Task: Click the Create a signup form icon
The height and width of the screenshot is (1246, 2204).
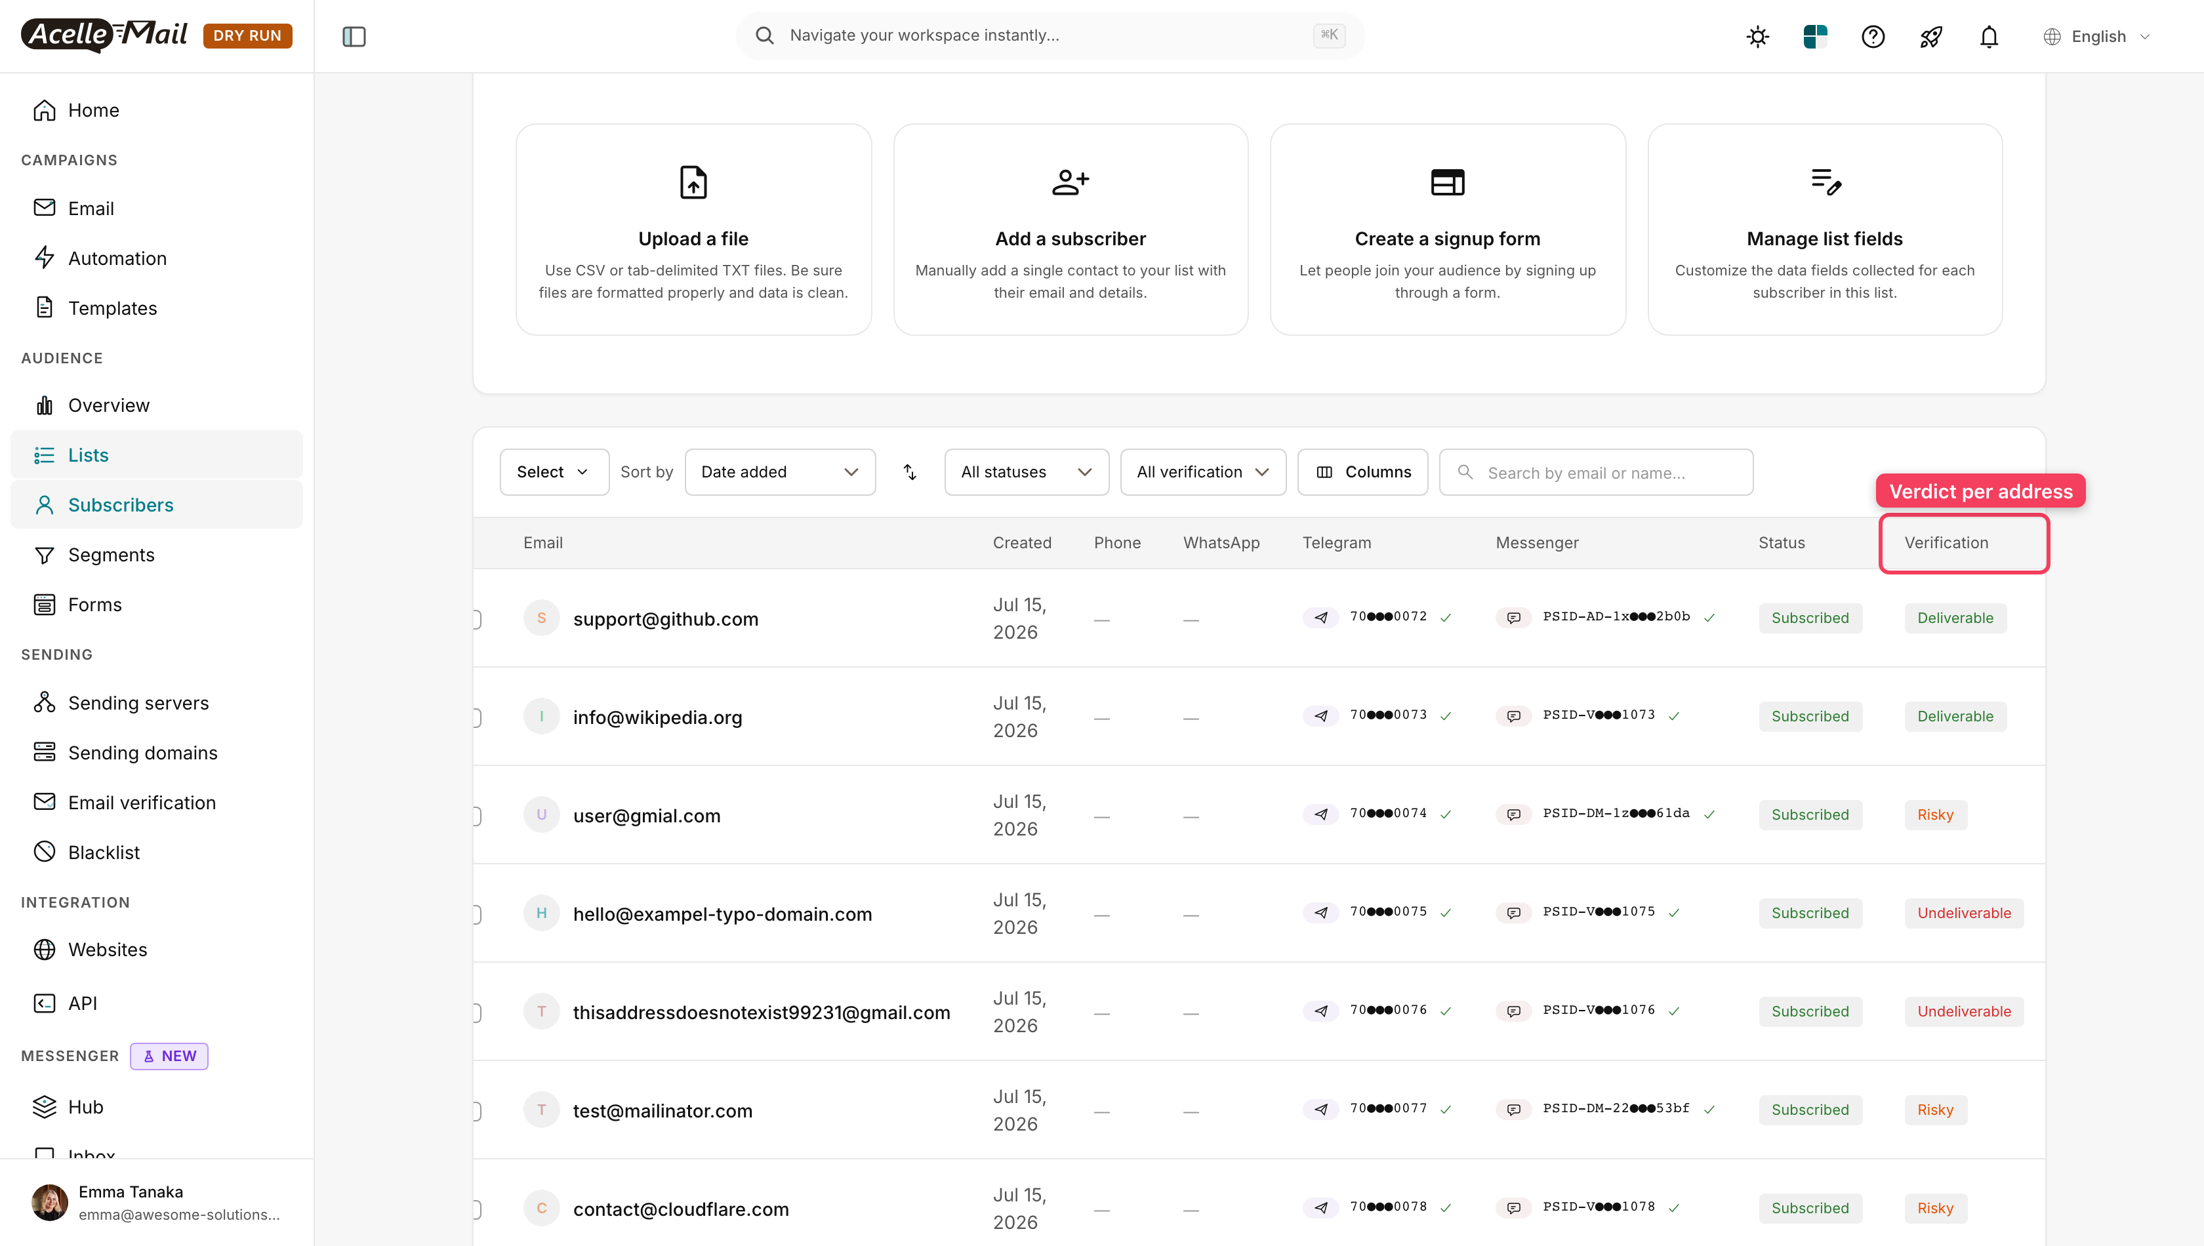Action: pyautogui.click(x=1448, y=182)
